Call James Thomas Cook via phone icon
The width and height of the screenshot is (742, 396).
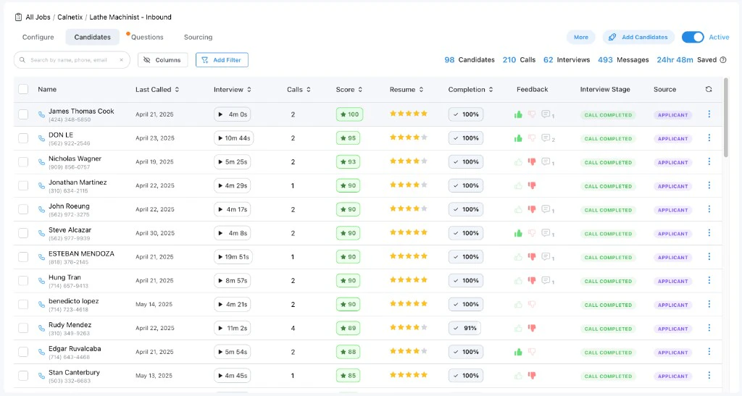pyautogui.click(x=41, y=115)
